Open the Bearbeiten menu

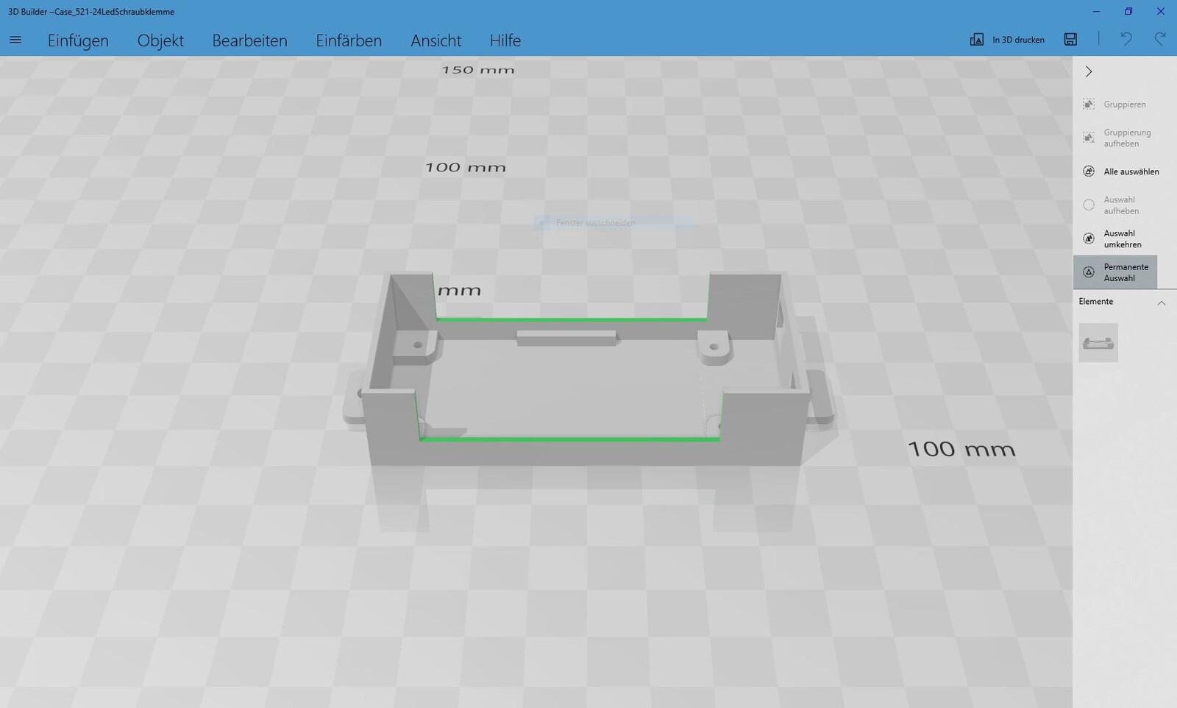pos(249,40)
